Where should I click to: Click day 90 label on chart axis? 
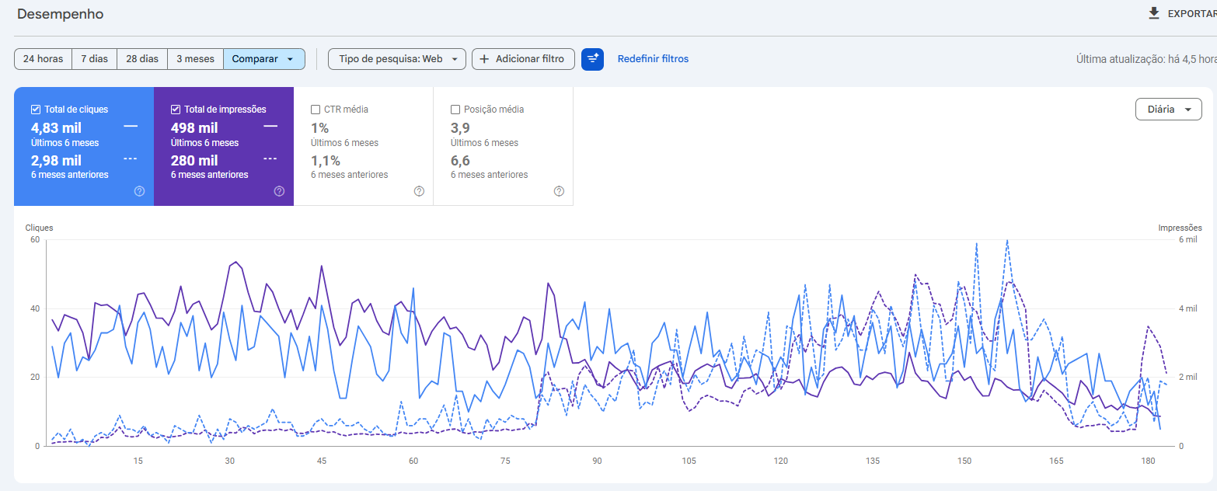pyautogui.click(x=597, y=461)
